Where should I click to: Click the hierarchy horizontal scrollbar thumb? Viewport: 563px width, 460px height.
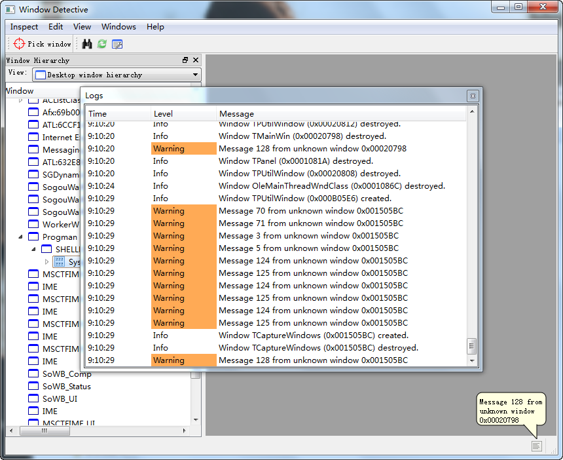(45, 431)
